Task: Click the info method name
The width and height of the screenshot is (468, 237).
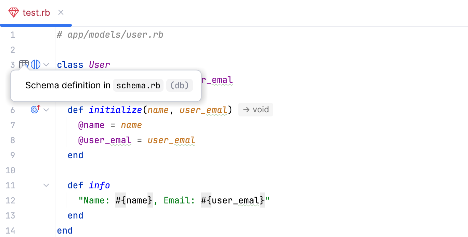Action: [x=99, y=185]
